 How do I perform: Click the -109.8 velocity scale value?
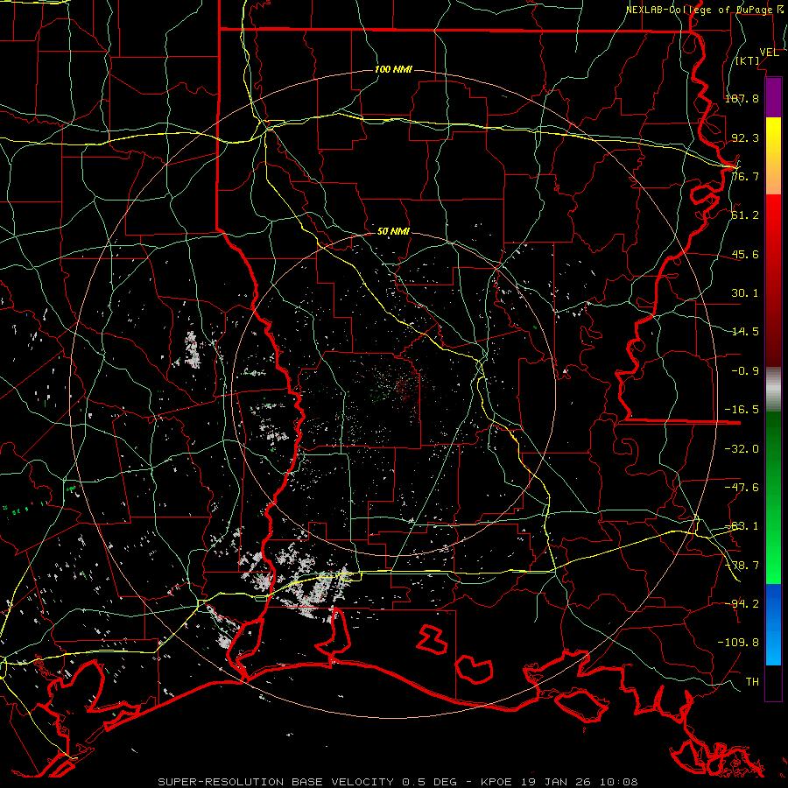click(x=738, y=643)
